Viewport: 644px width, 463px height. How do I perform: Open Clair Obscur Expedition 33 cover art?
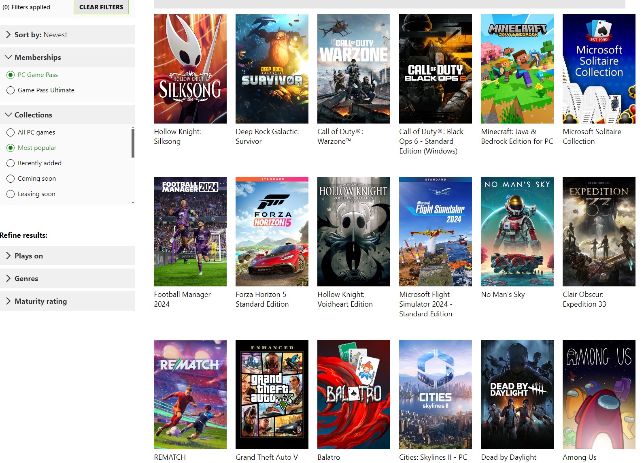(x=599, y=232)
